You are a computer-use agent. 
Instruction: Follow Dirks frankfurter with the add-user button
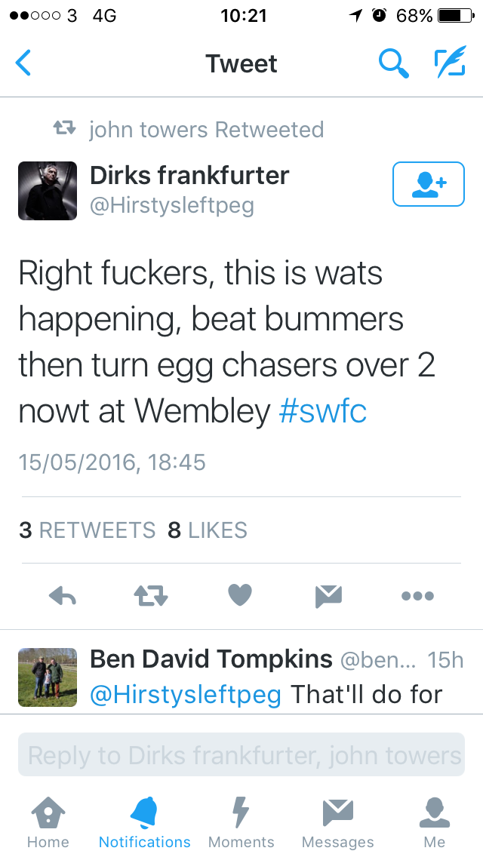(x=429, y=184)
